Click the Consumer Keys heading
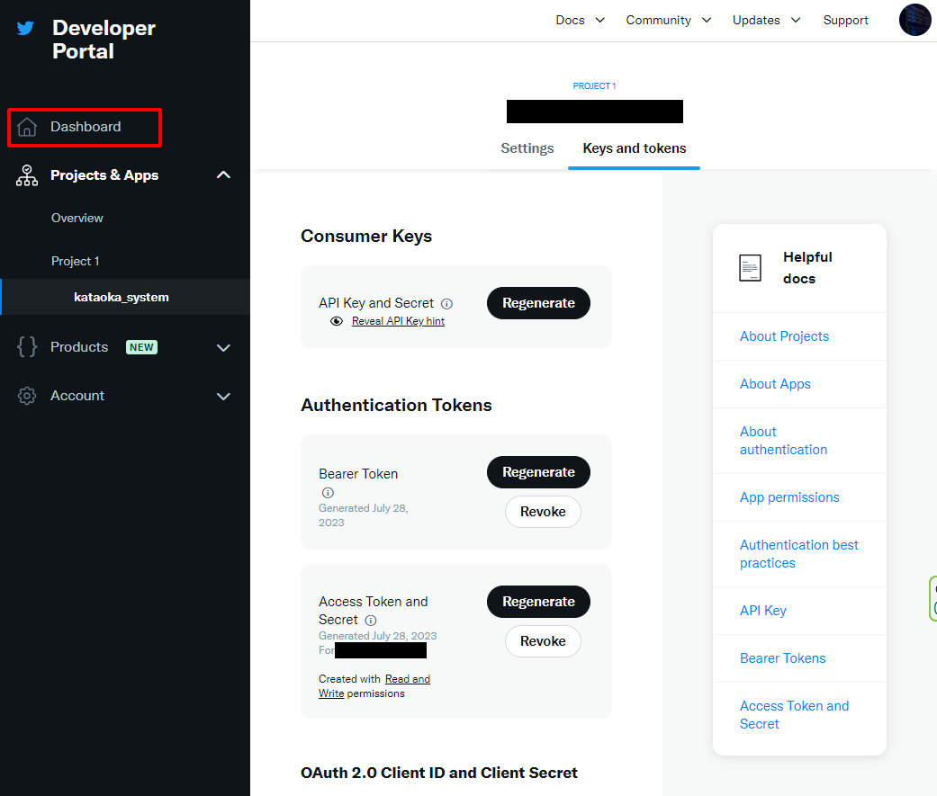 (366, 237)
